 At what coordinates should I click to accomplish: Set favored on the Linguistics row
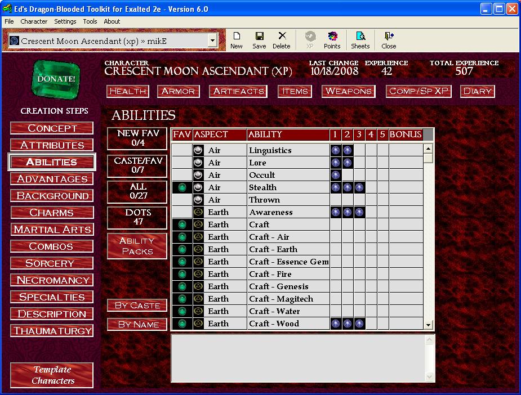182,150
